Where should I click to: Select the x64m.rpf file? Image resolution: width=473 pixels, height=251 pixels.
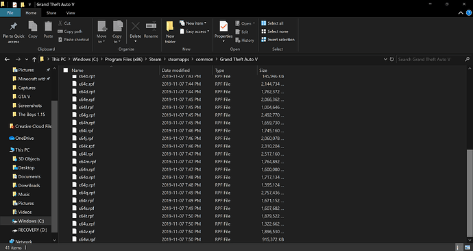coord(87,162)
